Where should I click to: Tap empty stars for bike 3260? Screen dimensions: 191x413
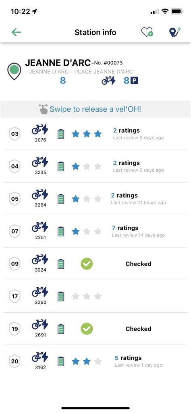point(87,297)
